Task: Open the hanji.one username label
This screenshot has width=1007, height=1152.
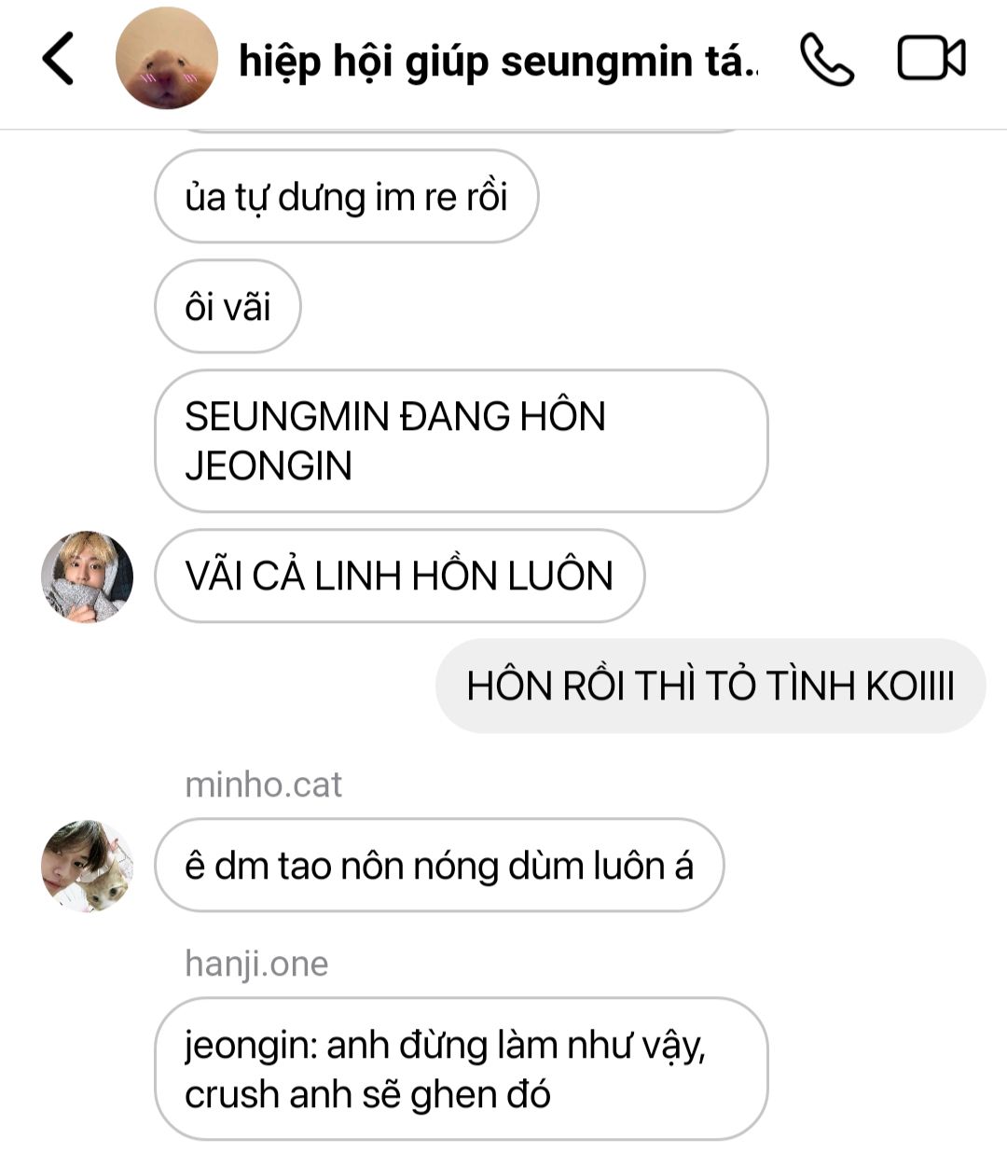Action: (256, 964)
